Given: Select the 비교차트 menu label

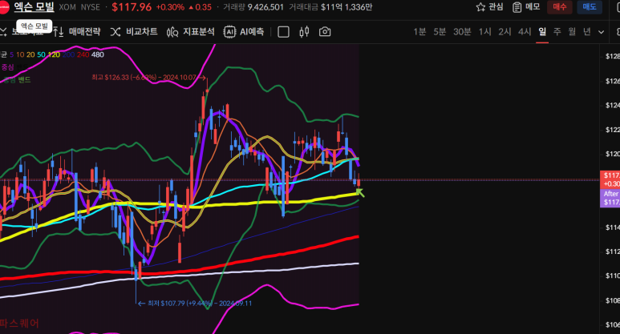Looking at the screenshot, I should [141, 31].
